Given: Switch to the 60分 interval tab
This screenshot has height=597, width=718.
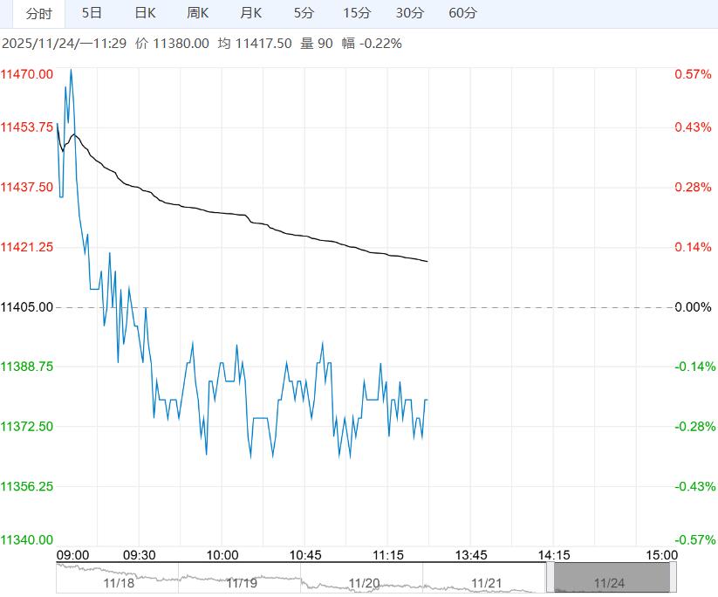Looking at the screenshot, I should pos(463,13).
